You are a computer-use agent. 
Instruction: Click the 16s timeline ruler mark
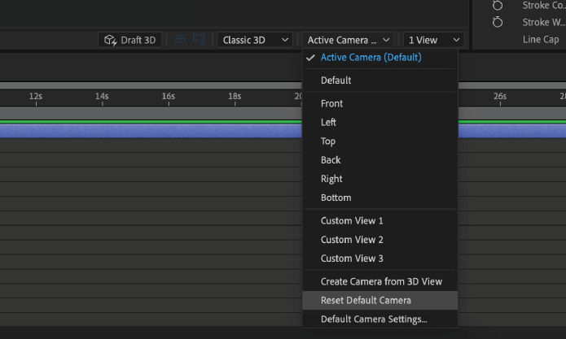(169, 97)
